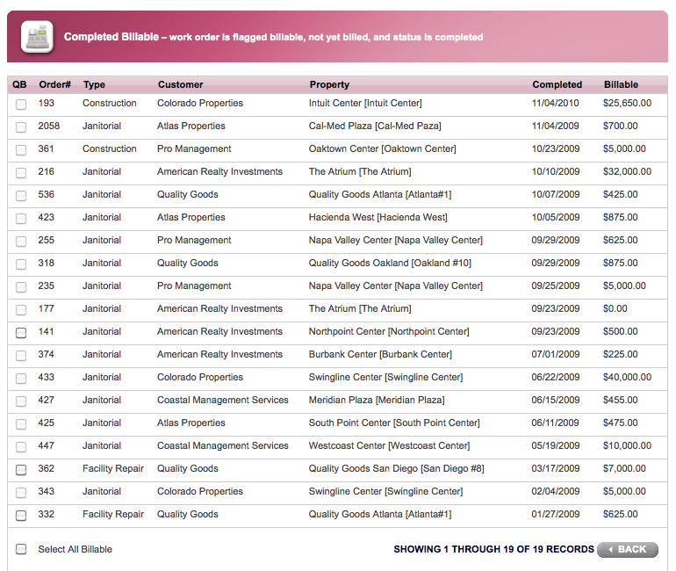The height and width of the screenshot is (571, 676).
Task: Click Meridian Plaza property cell
Action: (377, 401)
